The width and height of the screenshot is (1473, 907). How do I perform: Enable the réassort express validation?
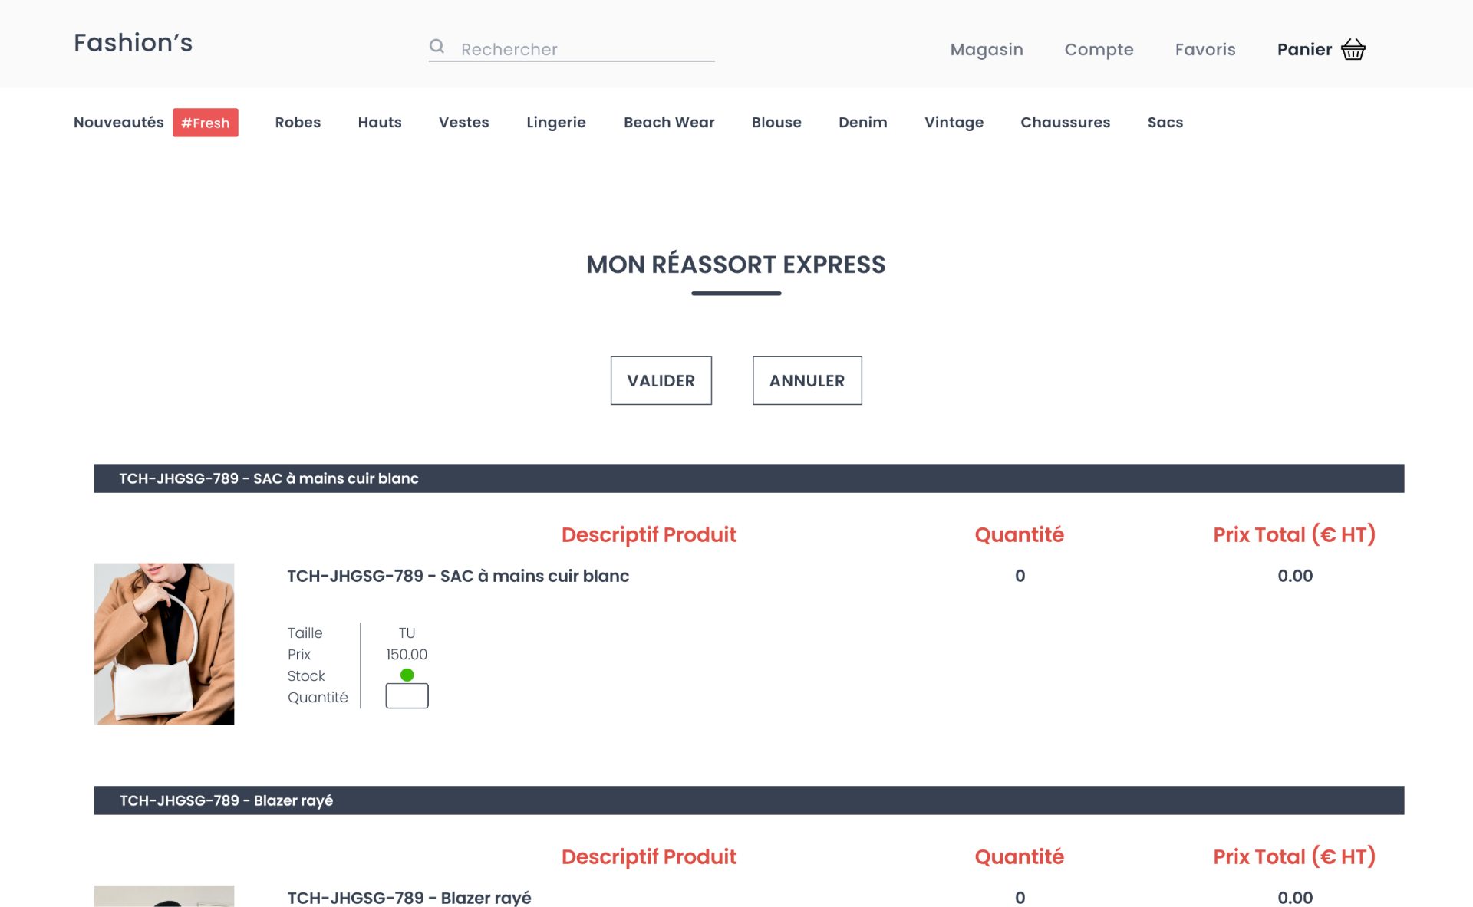[662, 380]
